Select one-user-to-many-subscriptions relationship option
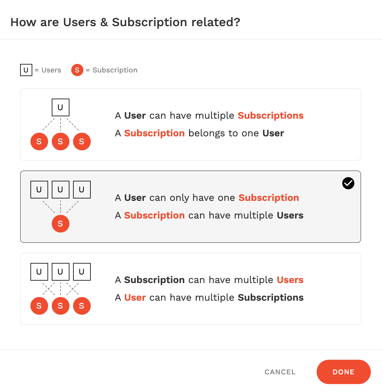The image size is (383, 392). 191,124
